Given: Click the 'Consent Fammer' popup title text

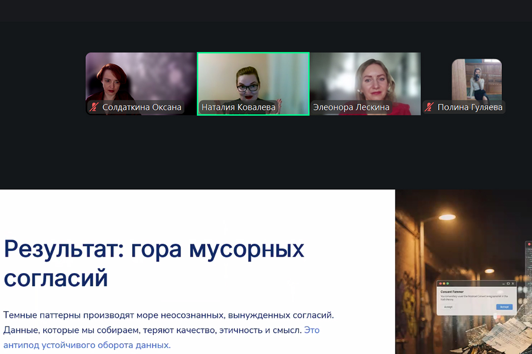Looking at the screenshot, I should pos(452,292).
